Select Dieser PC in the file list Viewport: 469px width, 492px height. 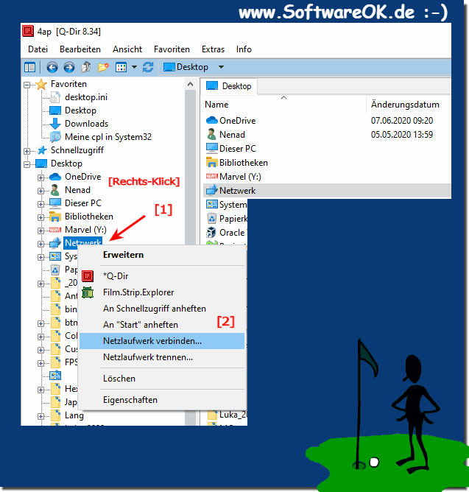point(238,149)
